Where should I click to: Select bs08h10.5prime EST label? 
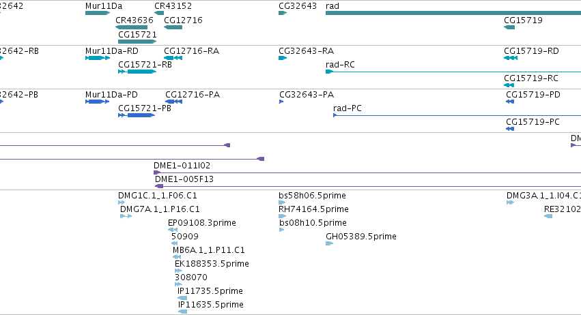tap(313, 222)
